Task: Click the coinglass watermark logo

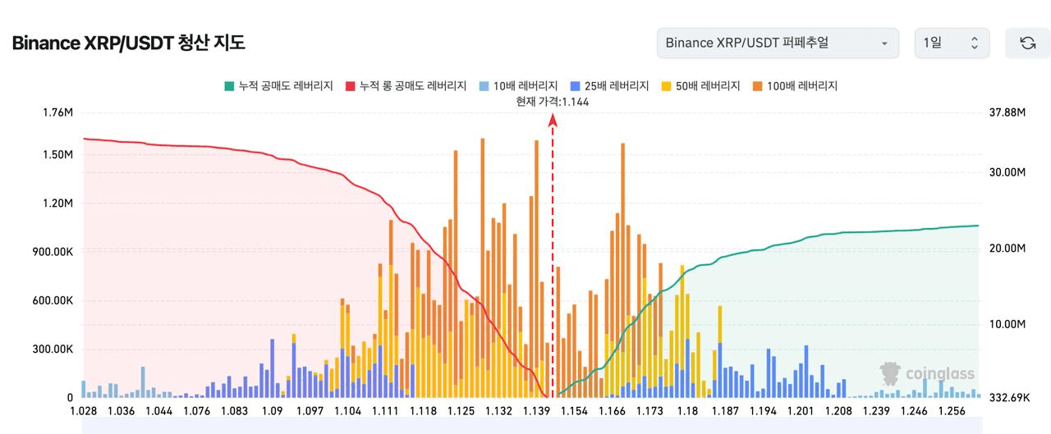Action: click(x=928, y=374)
